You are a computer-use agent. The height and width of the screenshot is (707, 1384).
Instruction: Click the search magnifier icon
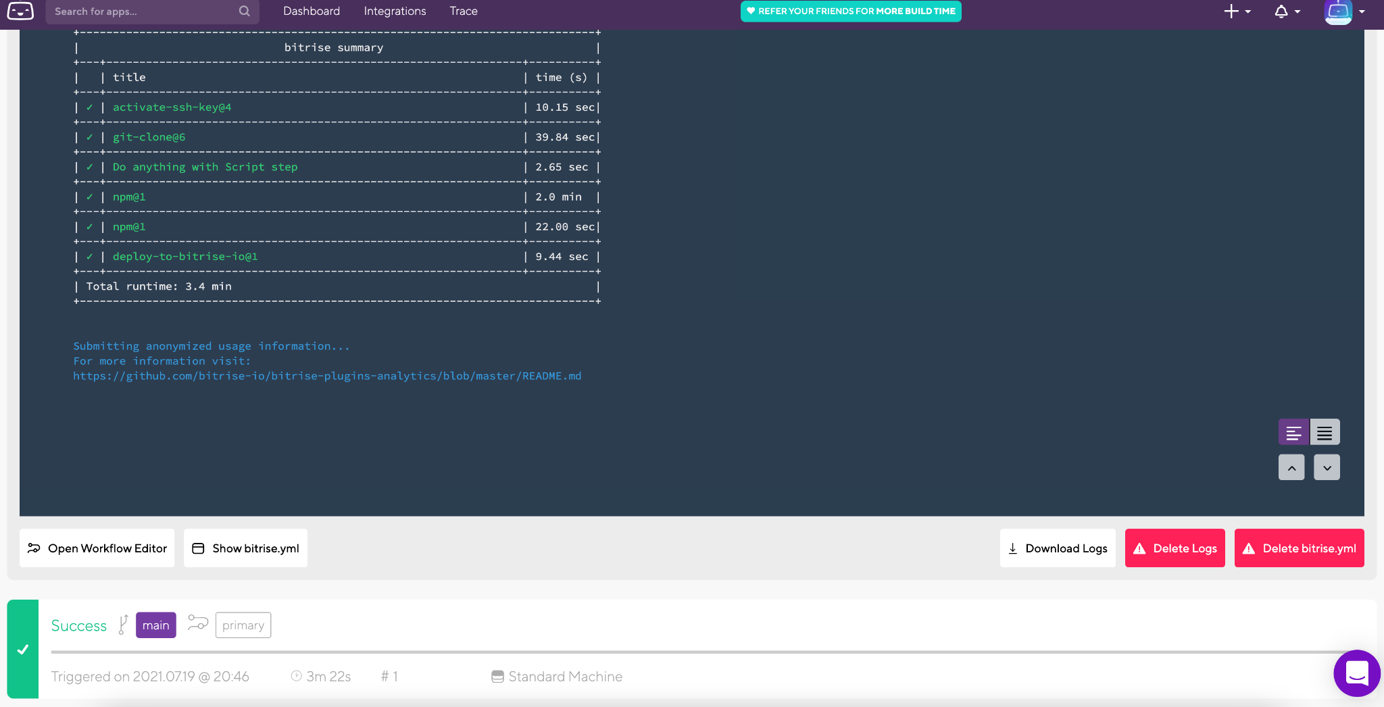[245, 11]
